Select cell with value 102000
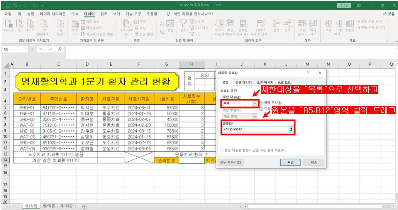Image resolution: width=398 pixels, height=210 pixels. tap(167, 125)
